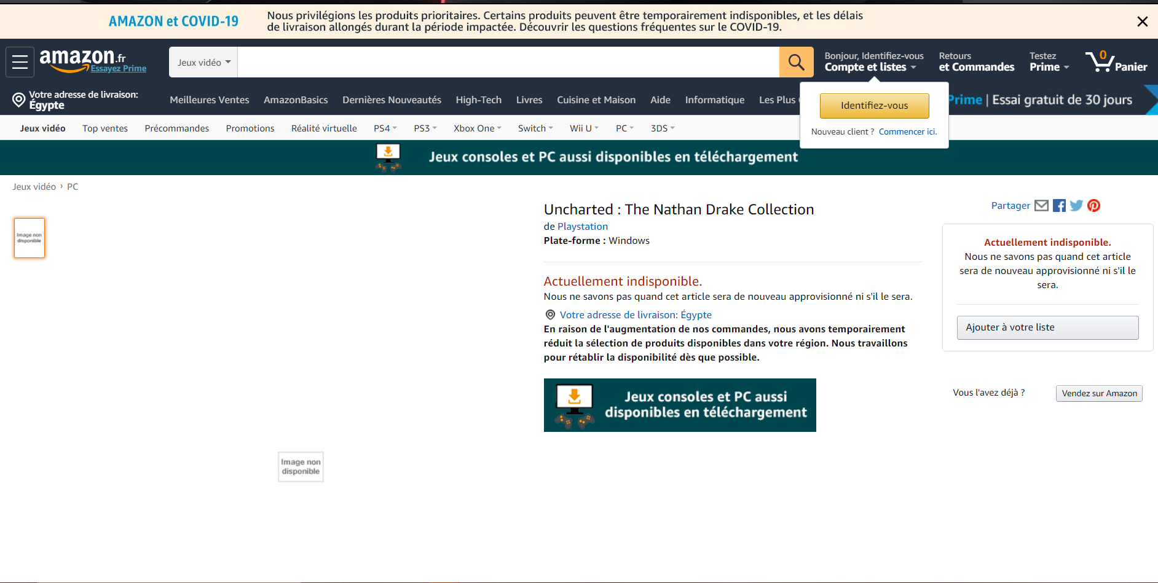Select the small product image thumbnail
Image resolution: width=1158 pixels, height=583 pixels.
coord(30,238)
